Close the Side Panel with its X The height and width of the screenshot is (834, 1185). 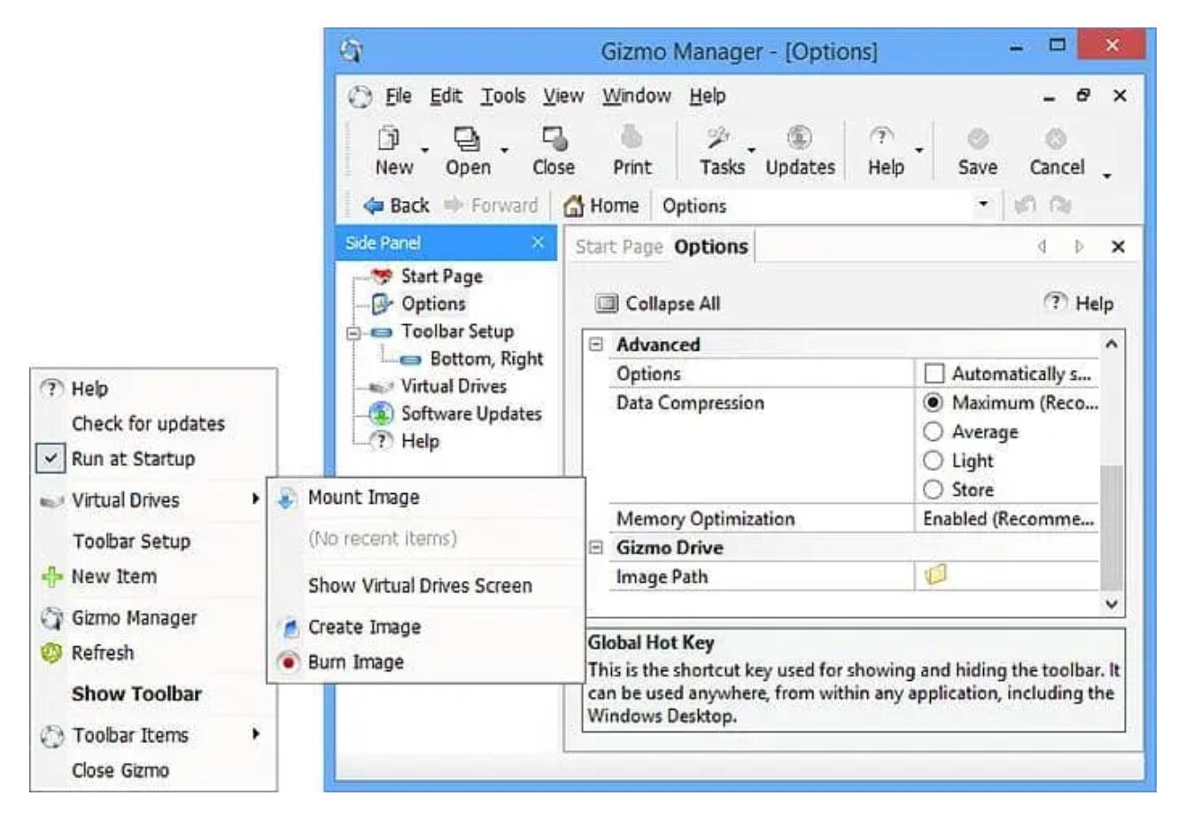click(x=538, y=243)
